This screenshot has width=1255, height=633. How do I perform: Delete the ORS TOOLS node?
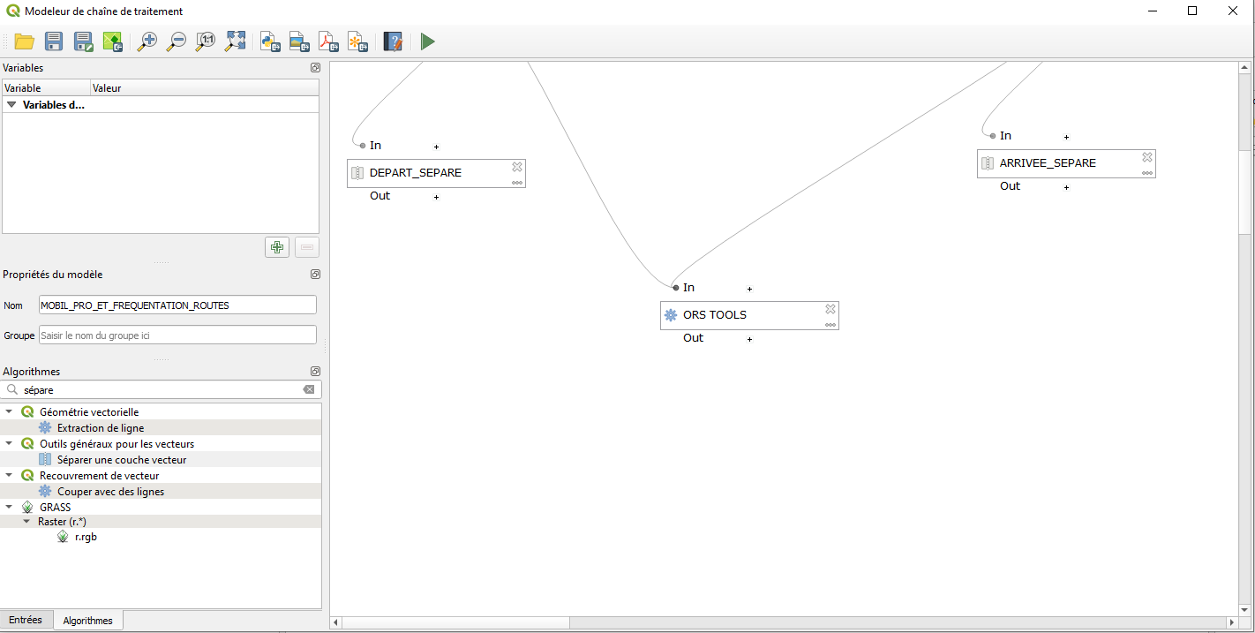tap(830, 309)
